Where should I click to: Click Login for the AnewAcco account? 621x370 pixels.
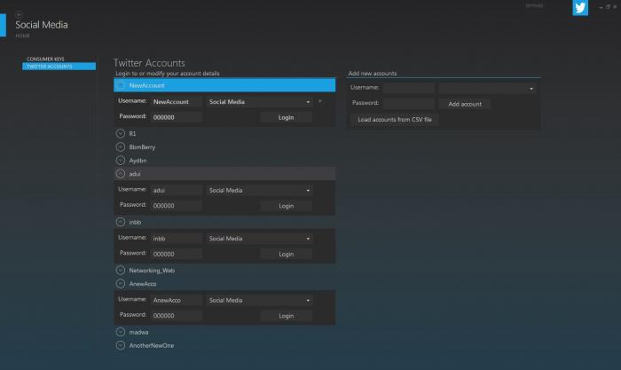[x=286, y=316]
